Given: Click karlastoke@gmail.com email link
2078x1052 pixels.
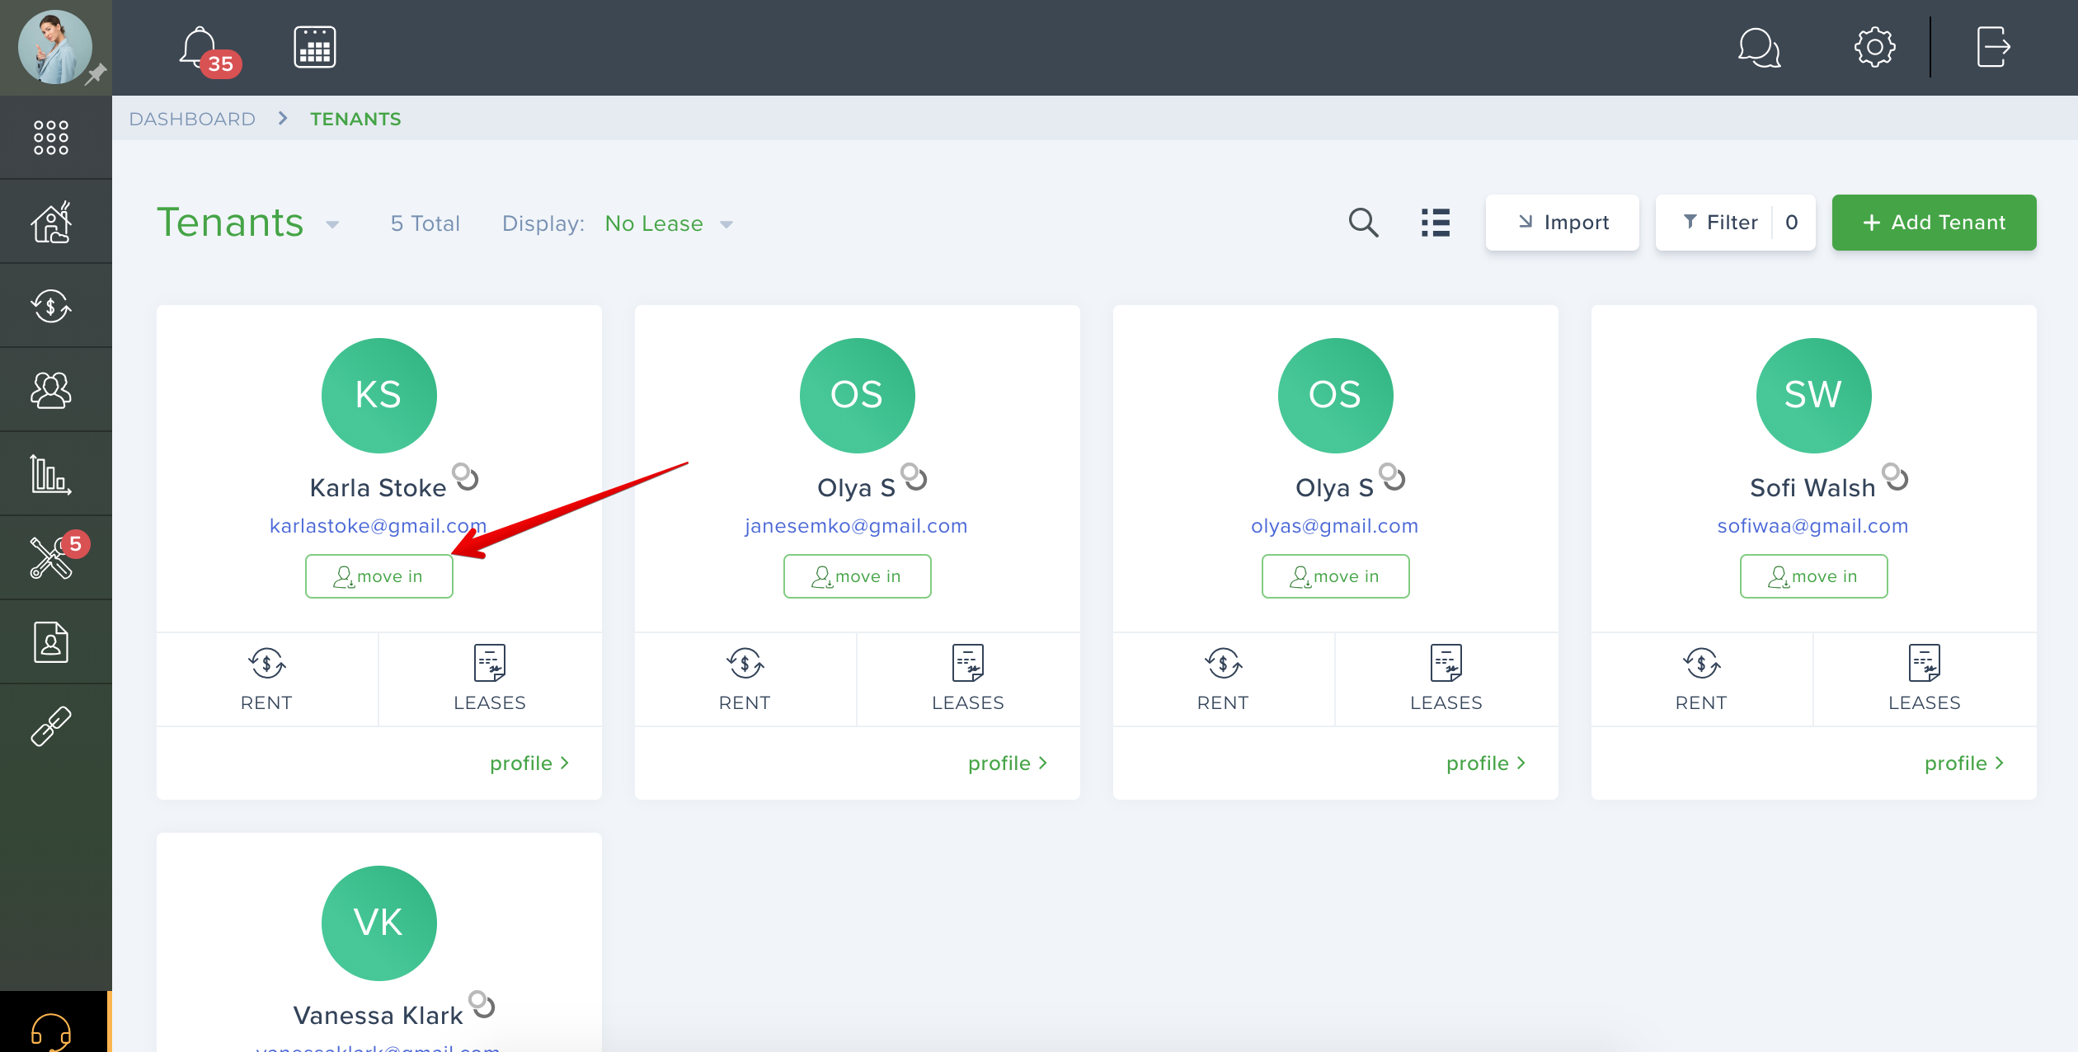Looking at the screenshot, I should tap(378, 526).
